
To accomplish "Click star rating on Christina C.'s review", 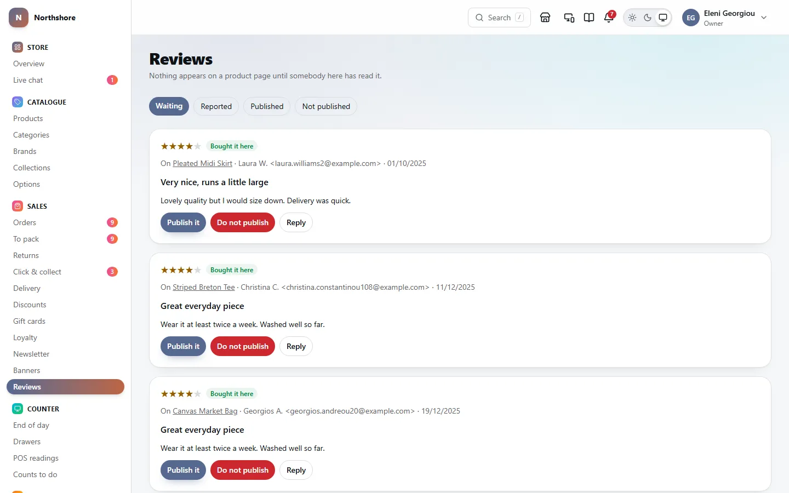I will coord(181,270).
